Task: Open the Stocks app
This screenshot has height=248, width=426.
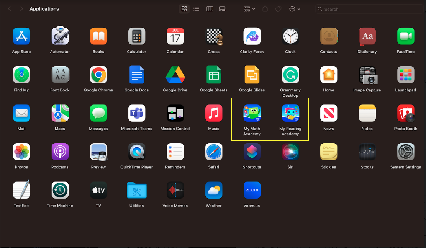Action: coord(367,152)
